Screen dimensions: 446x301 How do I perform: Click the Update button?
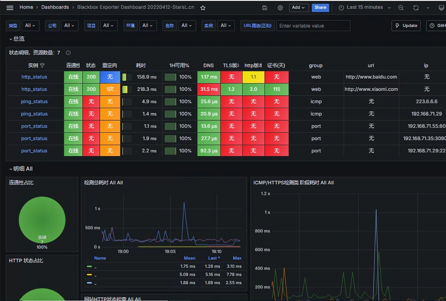406,26
